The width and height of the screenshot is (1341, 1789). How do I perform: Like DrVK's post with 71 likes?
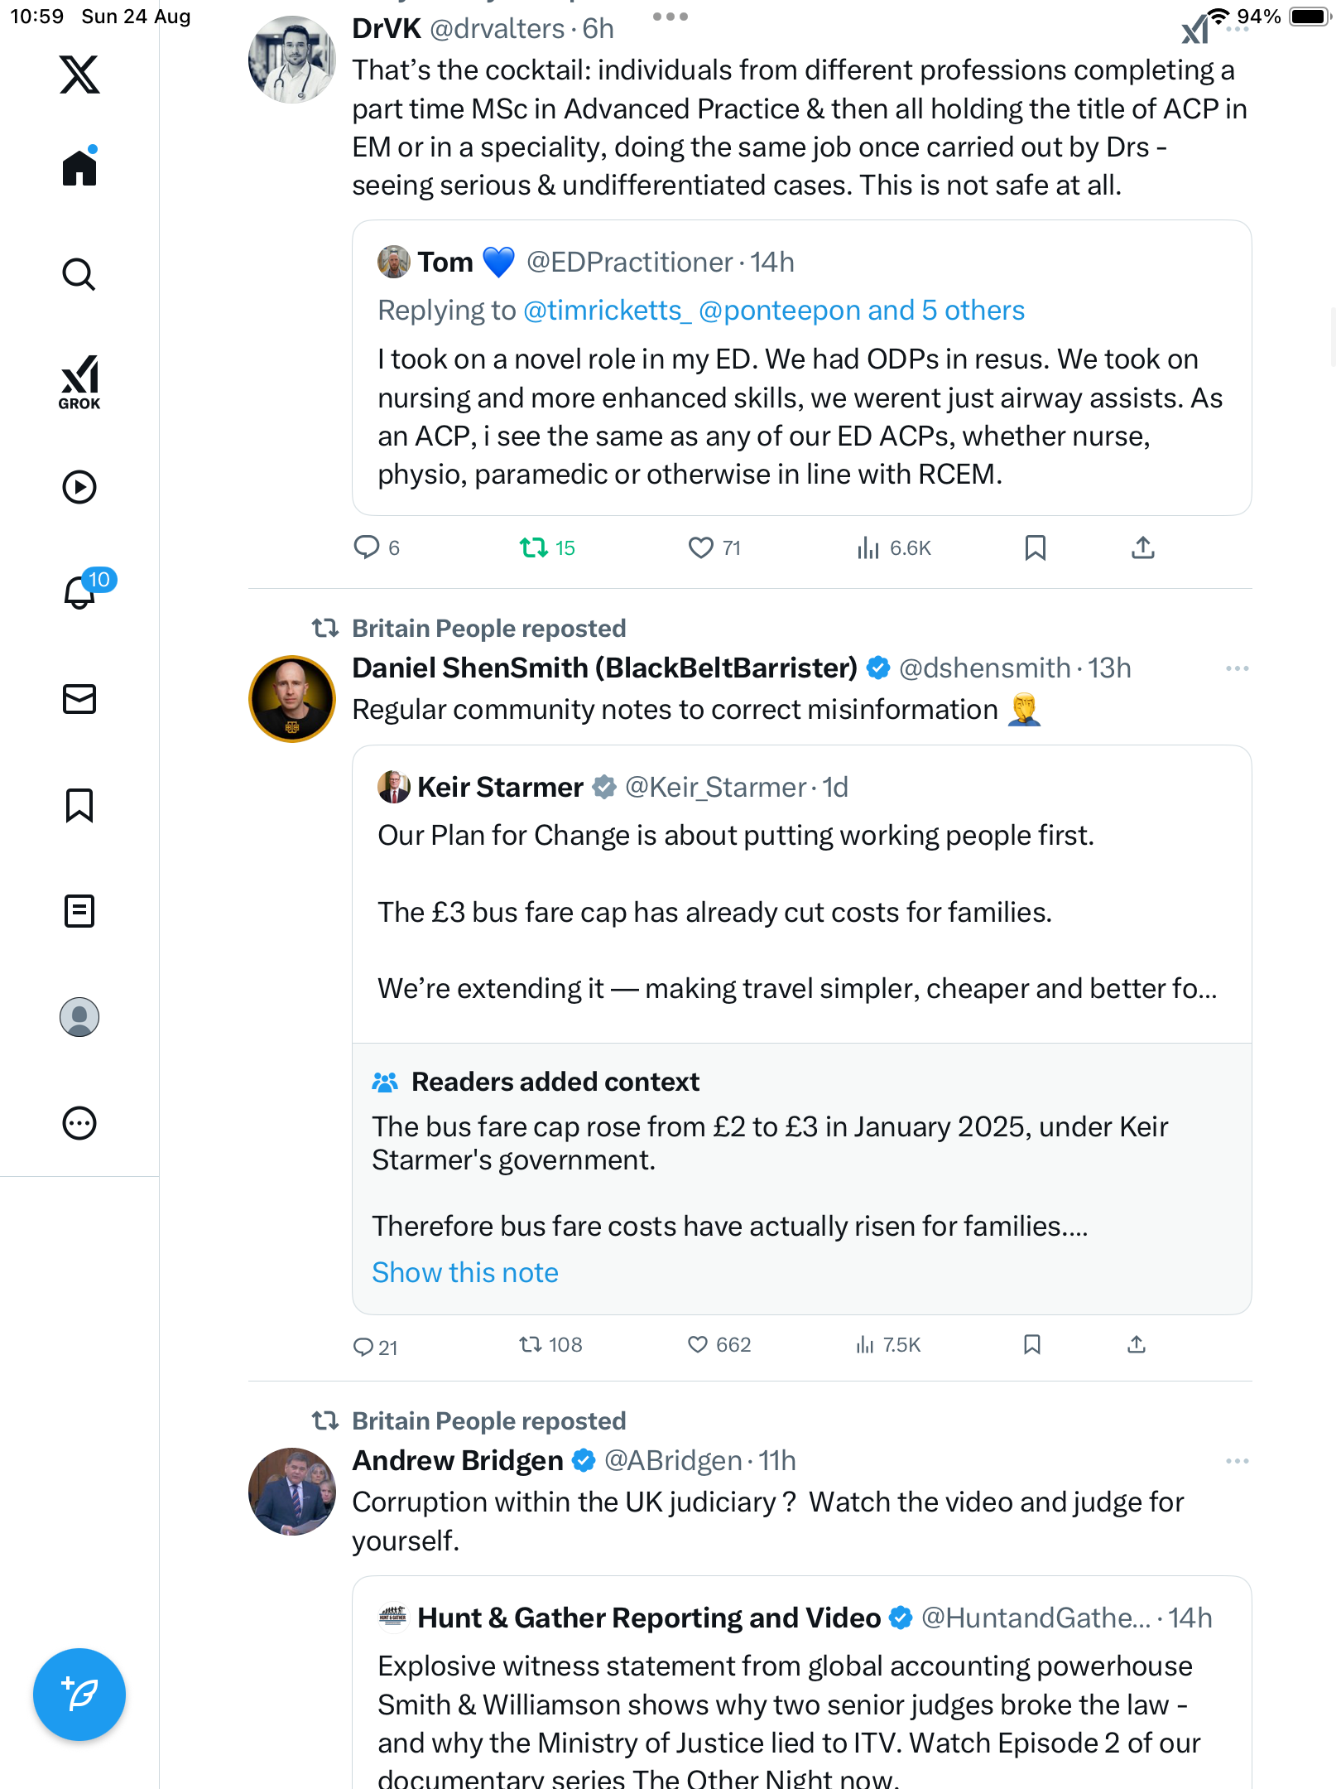point(701,547)
